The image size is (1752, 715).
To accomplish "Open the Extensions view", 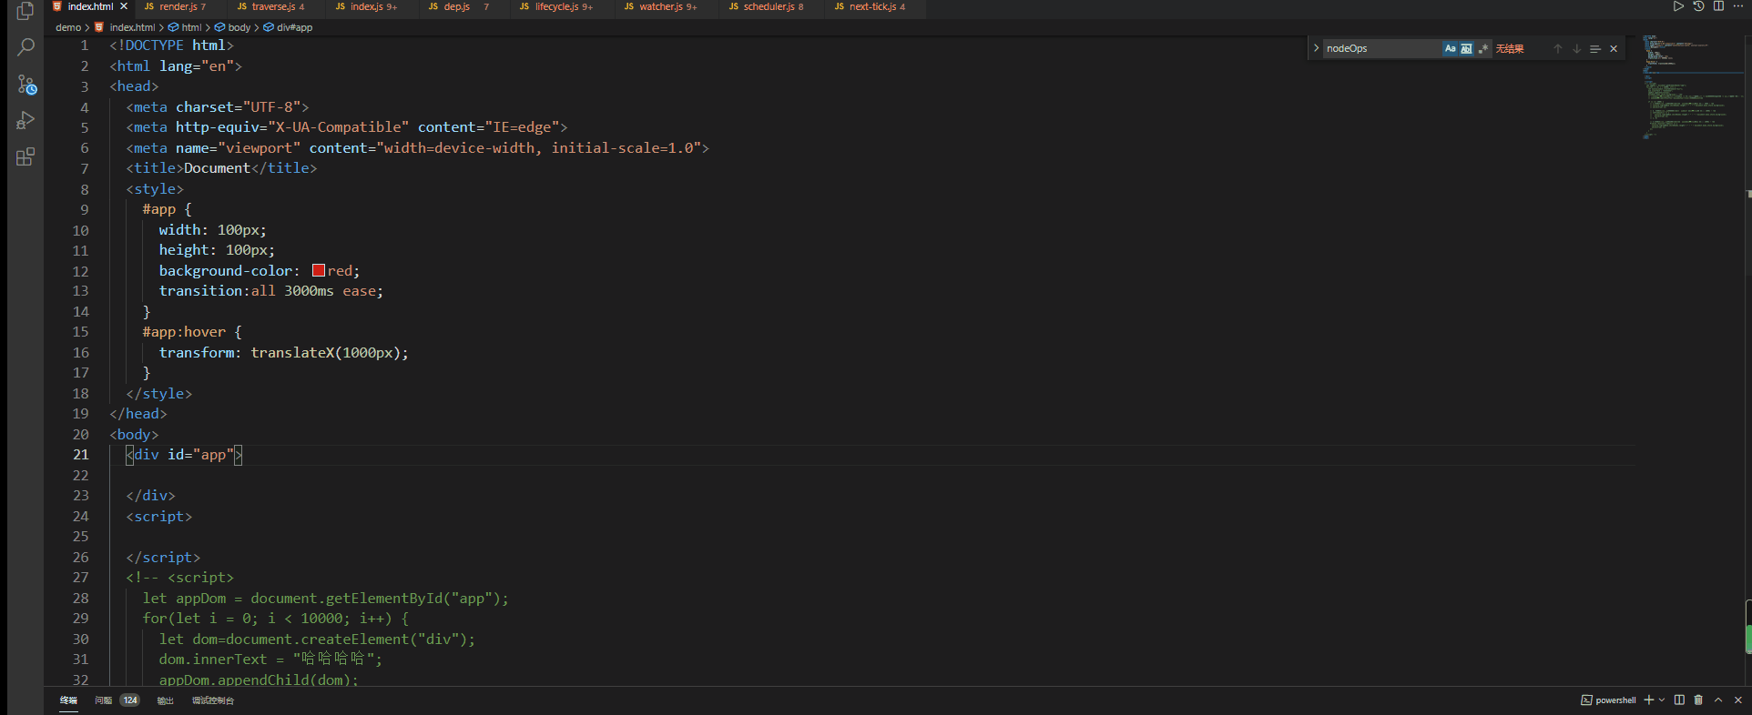I will point(25,157).
